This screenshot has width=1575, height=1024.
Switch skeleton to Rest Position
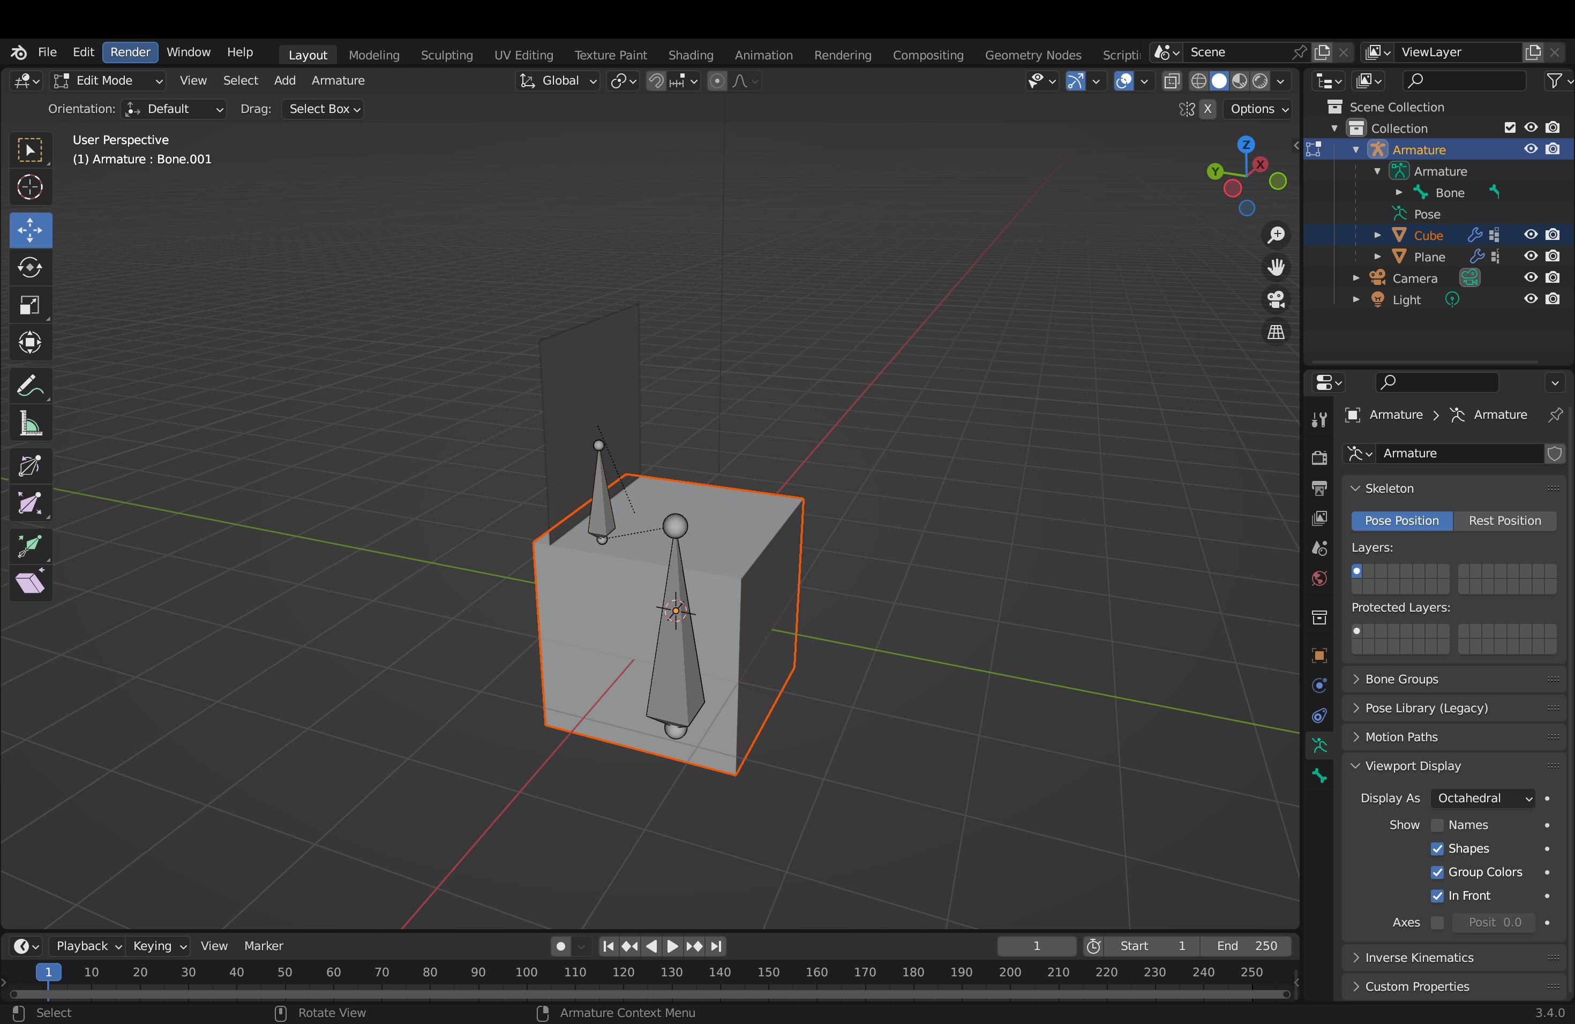coord(1505,521)
